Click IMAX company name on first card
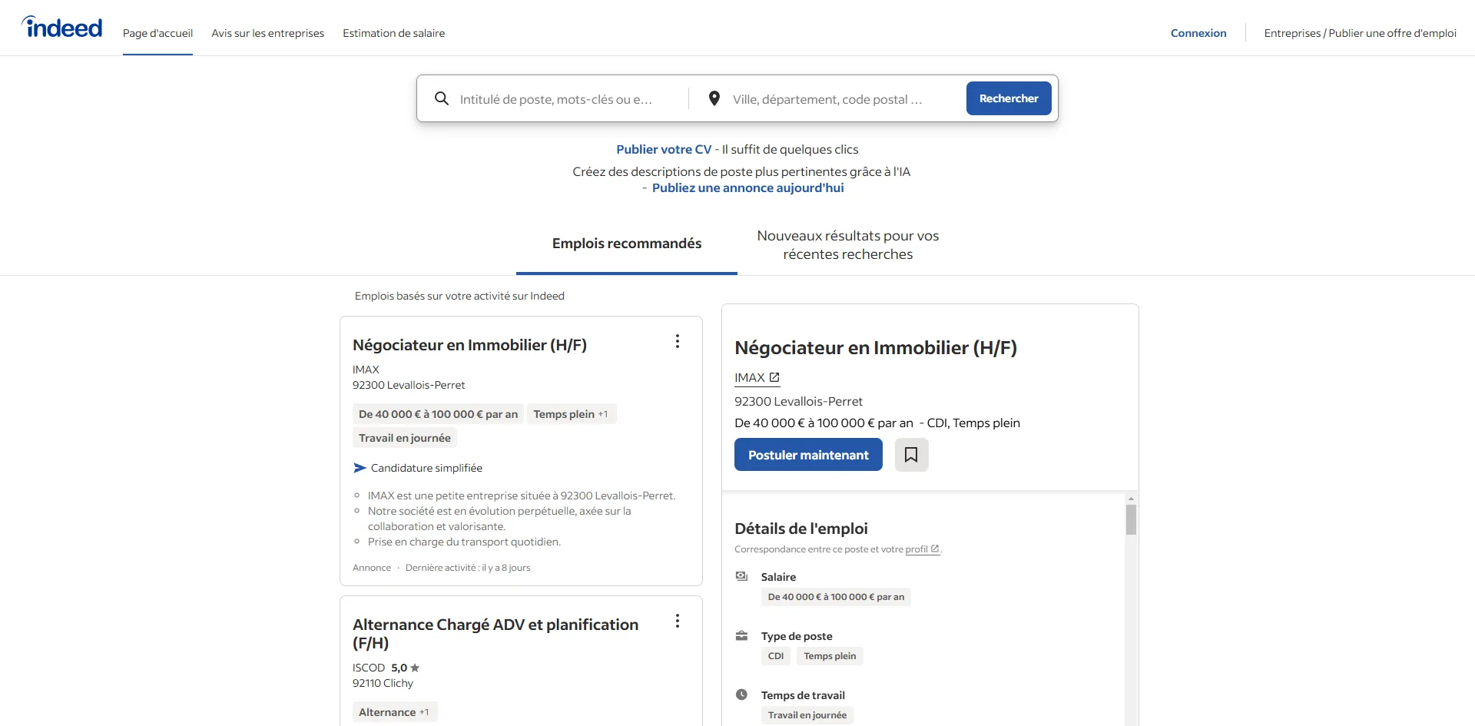The height and width of the screenshot is (726, 1475). [x=366, y=370]
